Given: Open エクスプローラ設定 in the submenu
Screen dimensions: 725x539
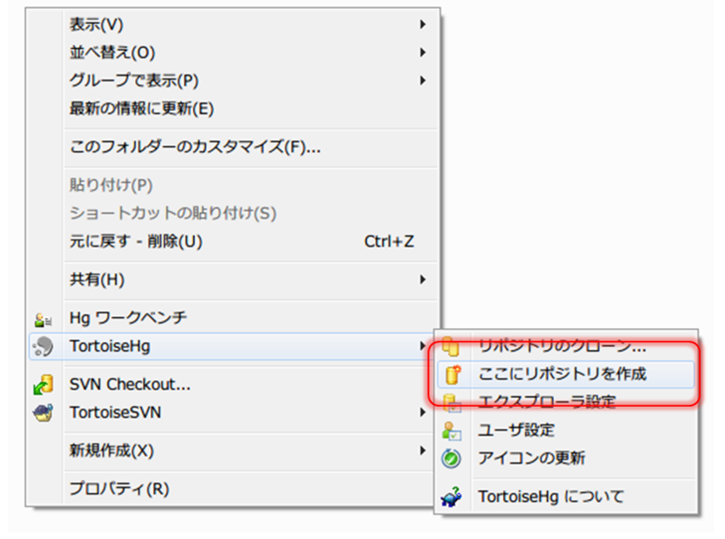Looking at the screenshot, I should tap(565, 402).
